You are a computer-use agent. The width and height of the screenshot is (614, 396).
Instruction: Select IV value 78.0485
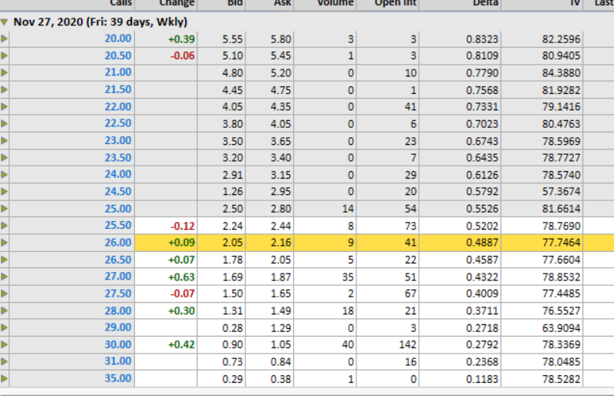click(x=561, y=362)
